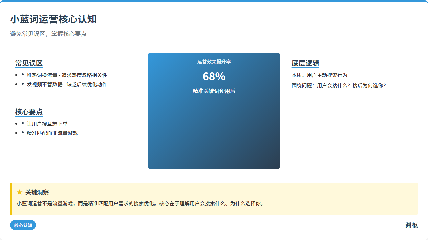Click the 小蓝词运营核心认知 main title
Viewport: 428px width, 240px height.
(53, 19)
